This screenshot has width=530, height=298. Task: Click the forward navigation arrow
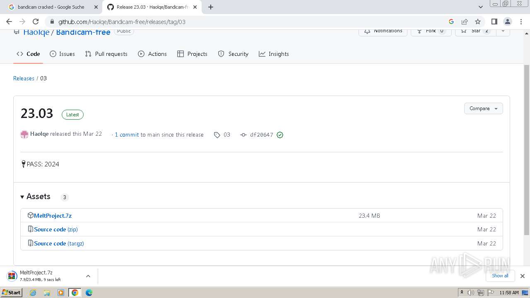(x=22, y=22)
